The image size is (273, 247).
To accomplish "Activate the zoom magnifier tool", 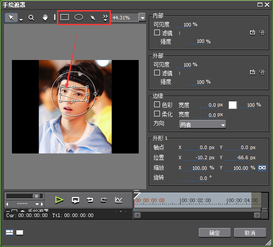I will pyautogui.click(x=31, y=18).
